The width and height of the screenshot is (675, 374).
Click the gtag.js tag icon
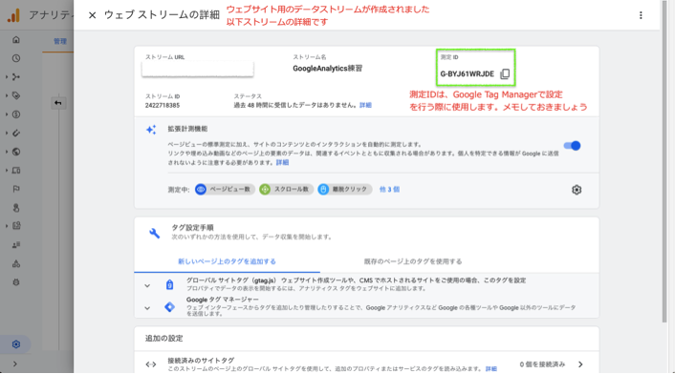tap(169, 284)
